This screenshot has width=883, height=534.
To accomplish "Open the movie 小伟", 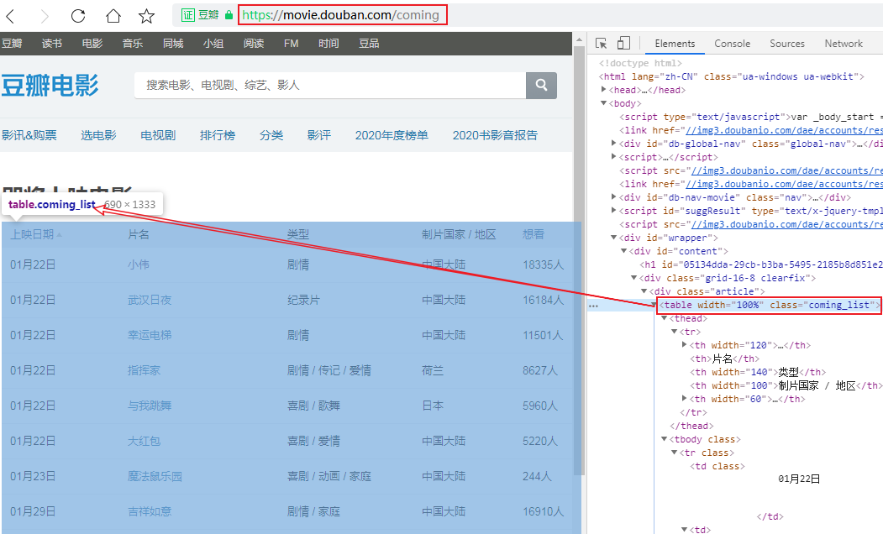I will pyautogui.click(x=138, y=264).
